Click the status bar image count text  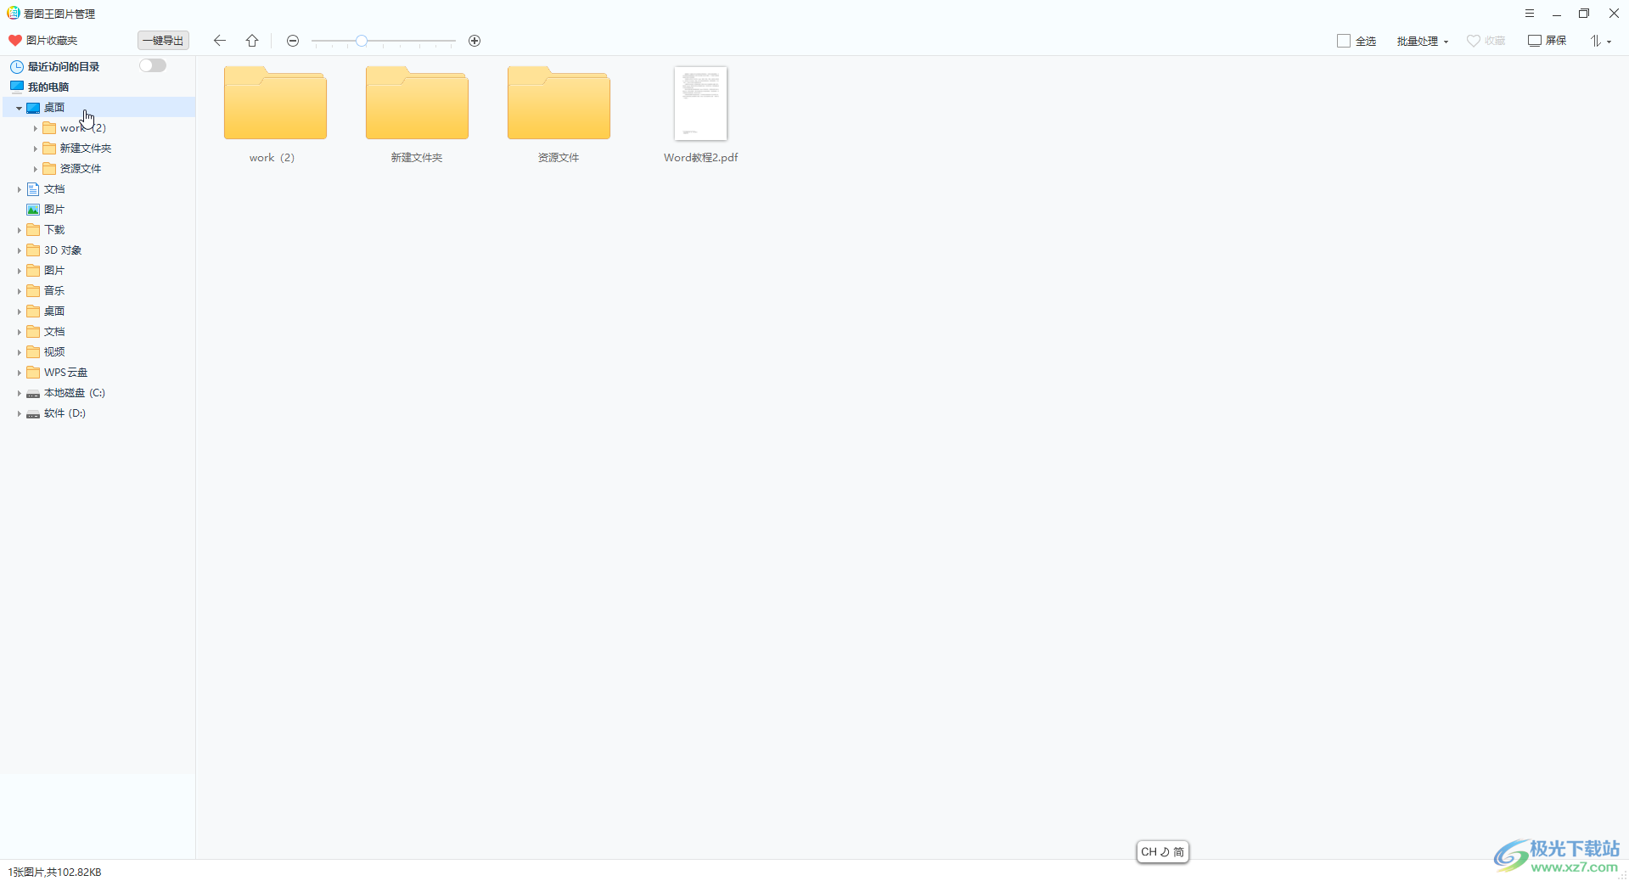coord(55,872)
